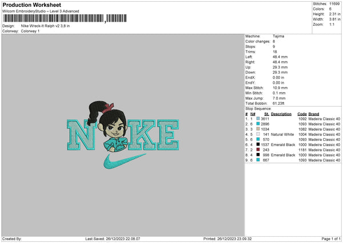Click the 'St.' column header

coord(266,114)
